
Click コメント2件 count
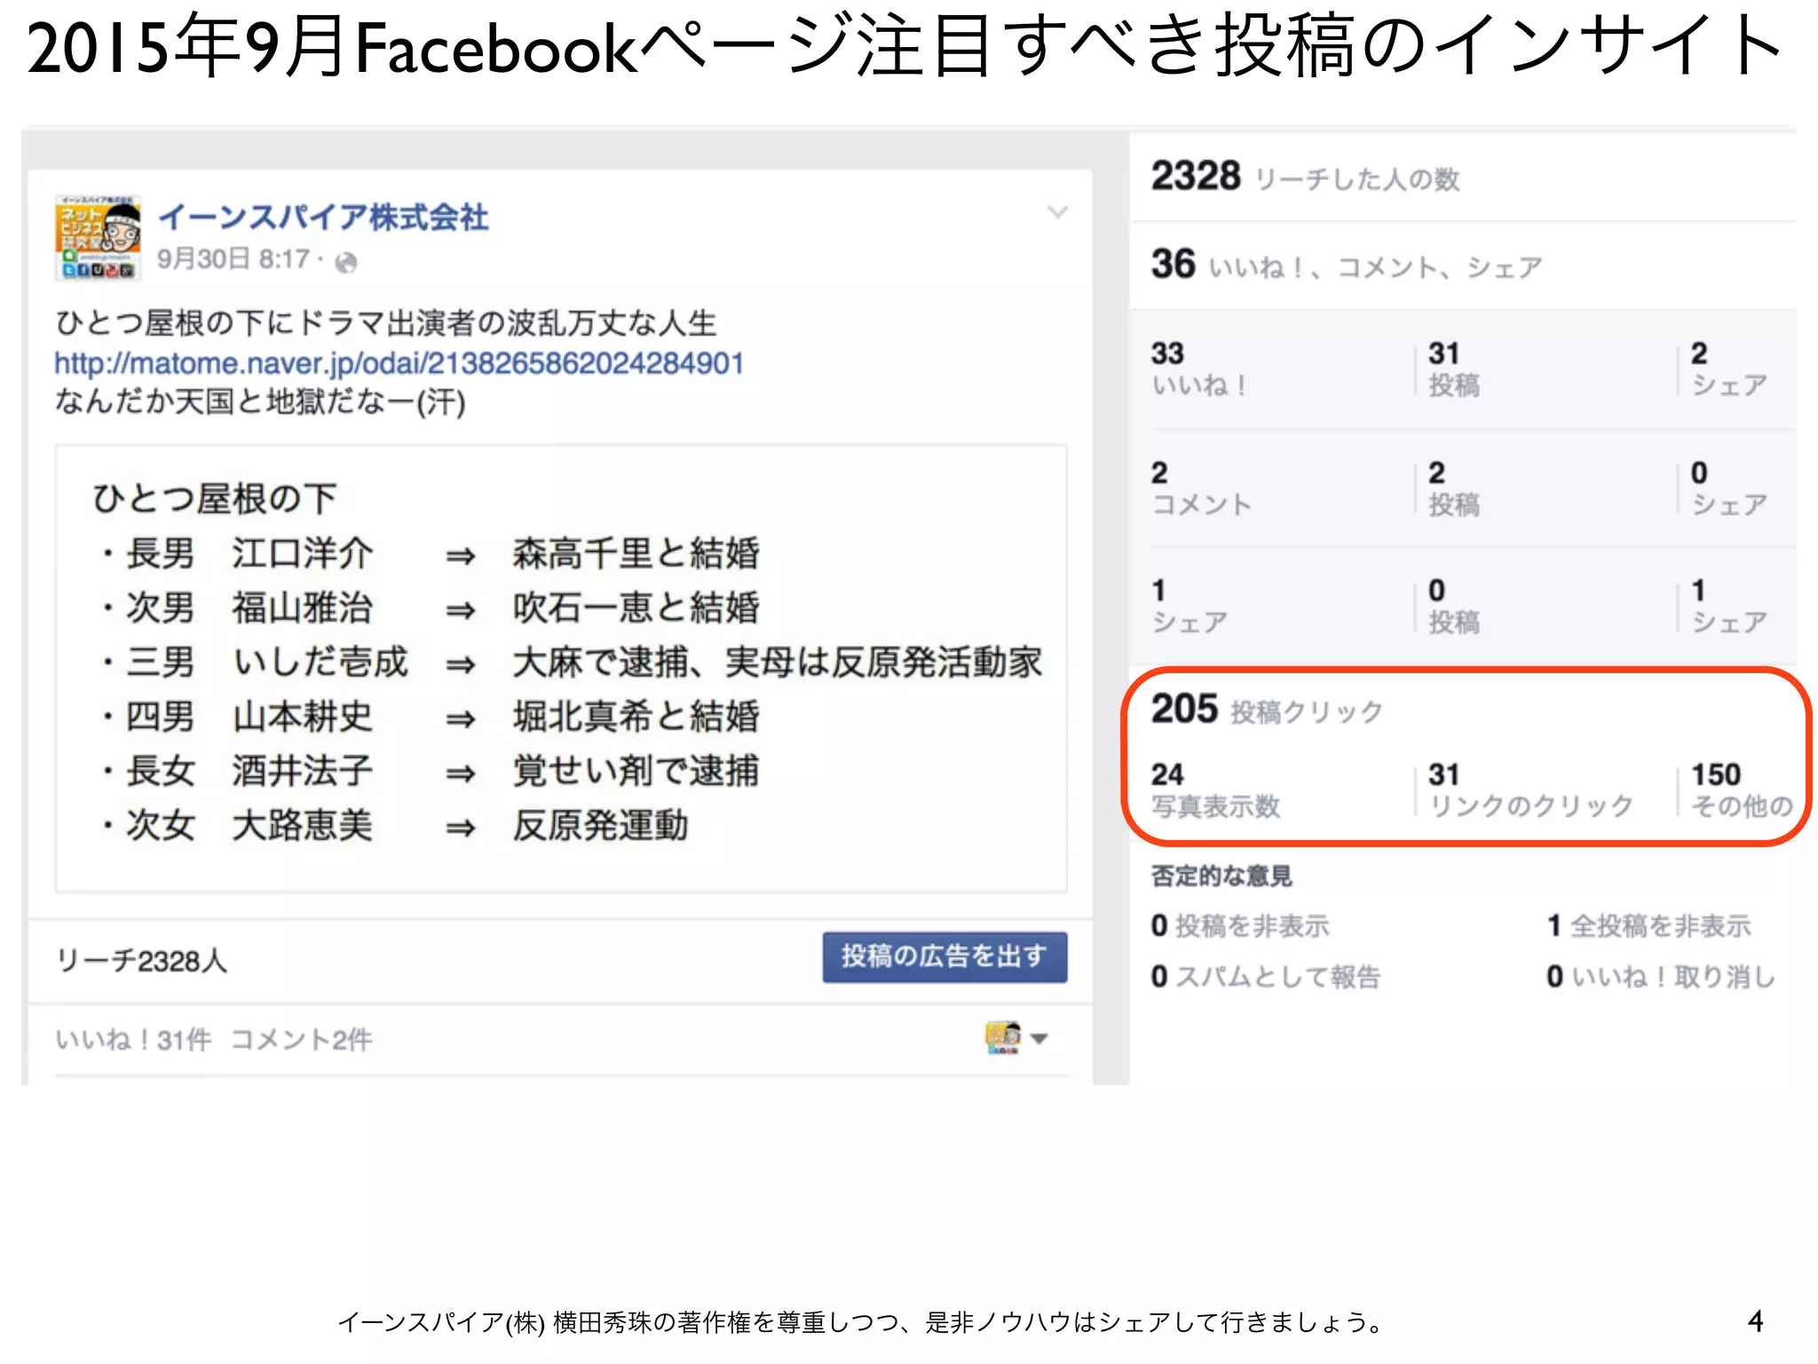click(302, 1039)
